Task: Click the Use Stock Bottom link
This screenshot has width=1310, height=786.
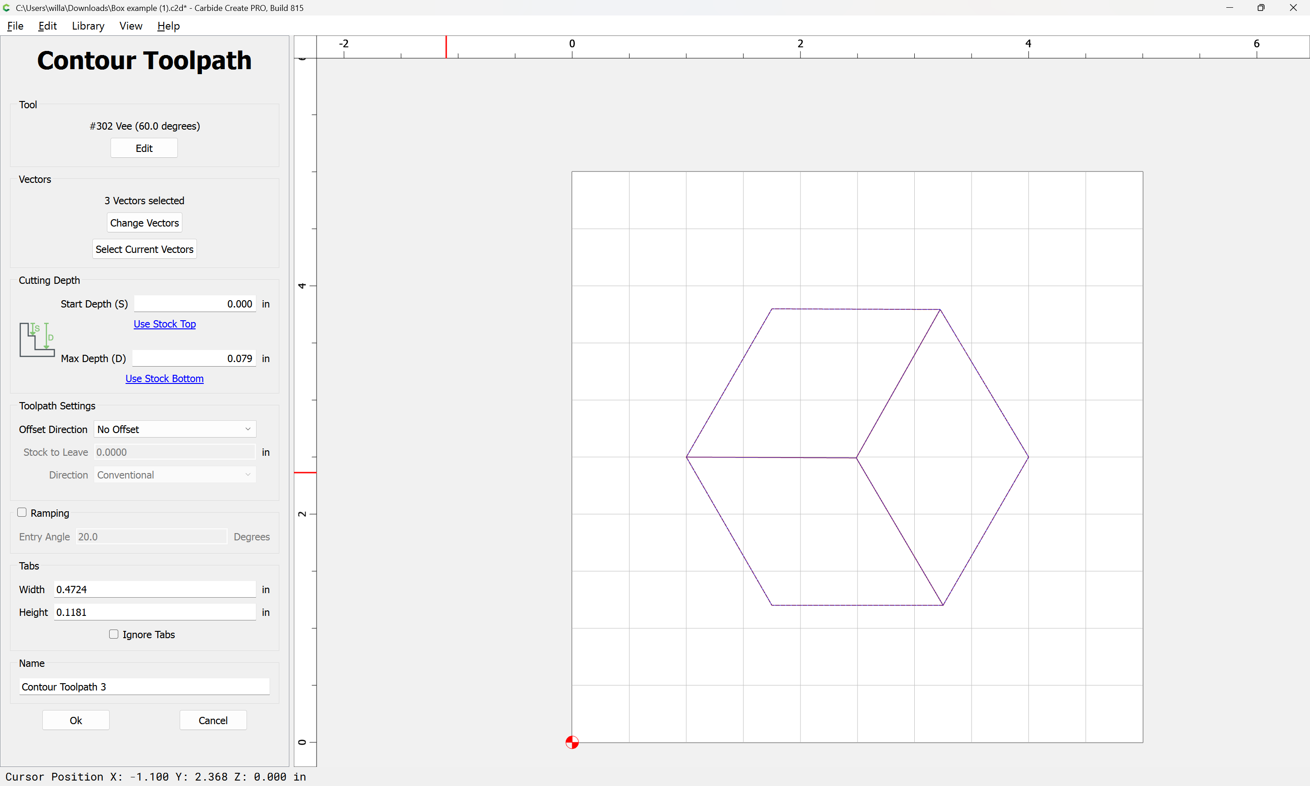Action: [x=165, y=378]
